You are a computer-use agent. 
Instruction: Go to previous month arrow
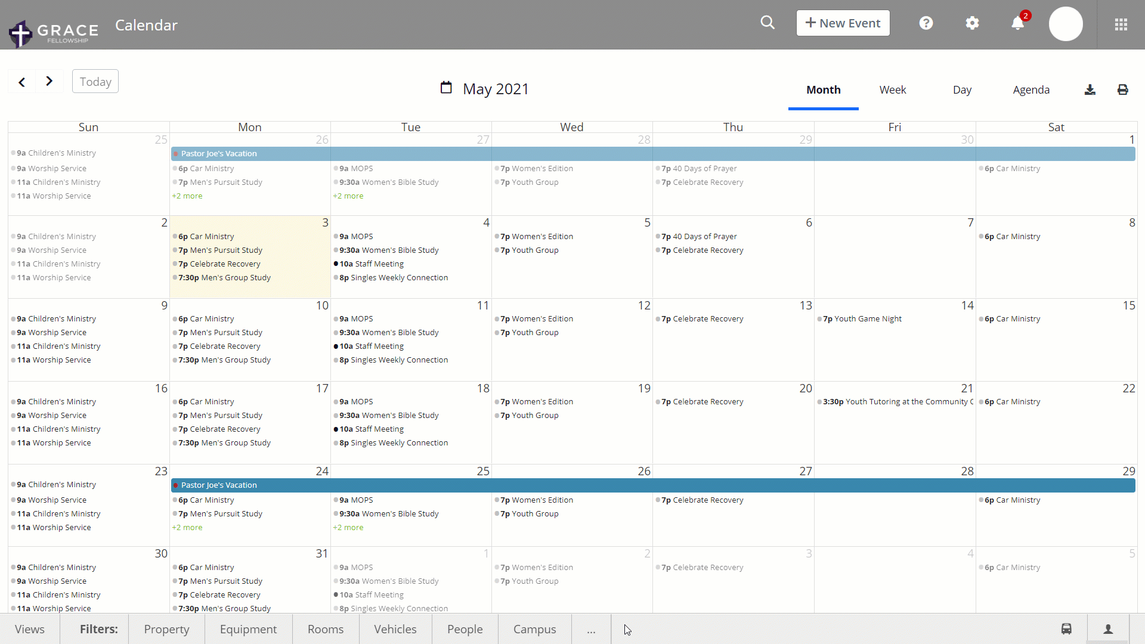click(22, 82)
